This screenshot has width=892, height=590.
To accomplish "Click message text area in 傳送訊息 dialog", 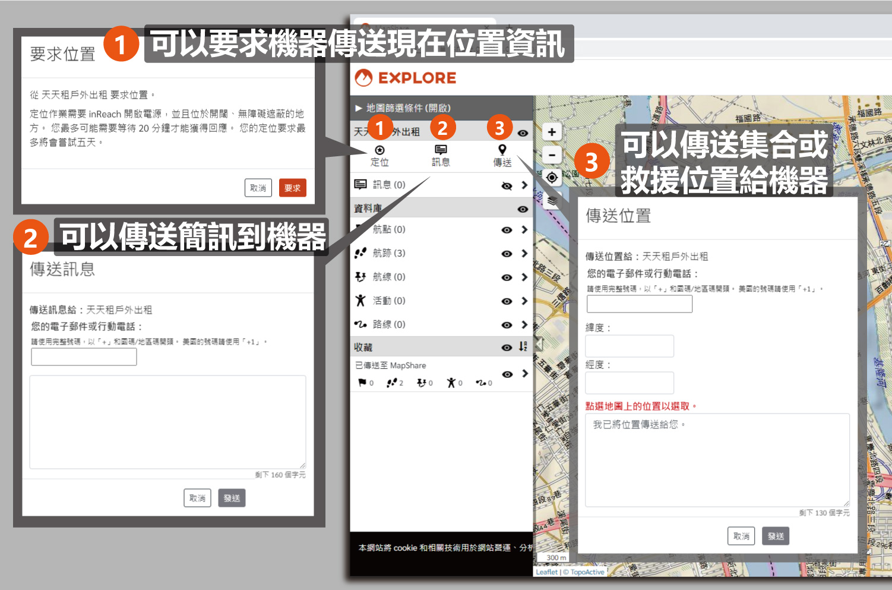I will click(x=168, y=422).
